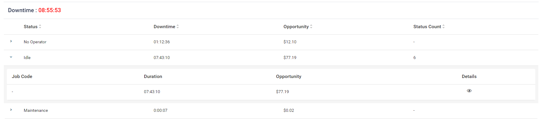Expand the Maintenance row

point(11,110)
